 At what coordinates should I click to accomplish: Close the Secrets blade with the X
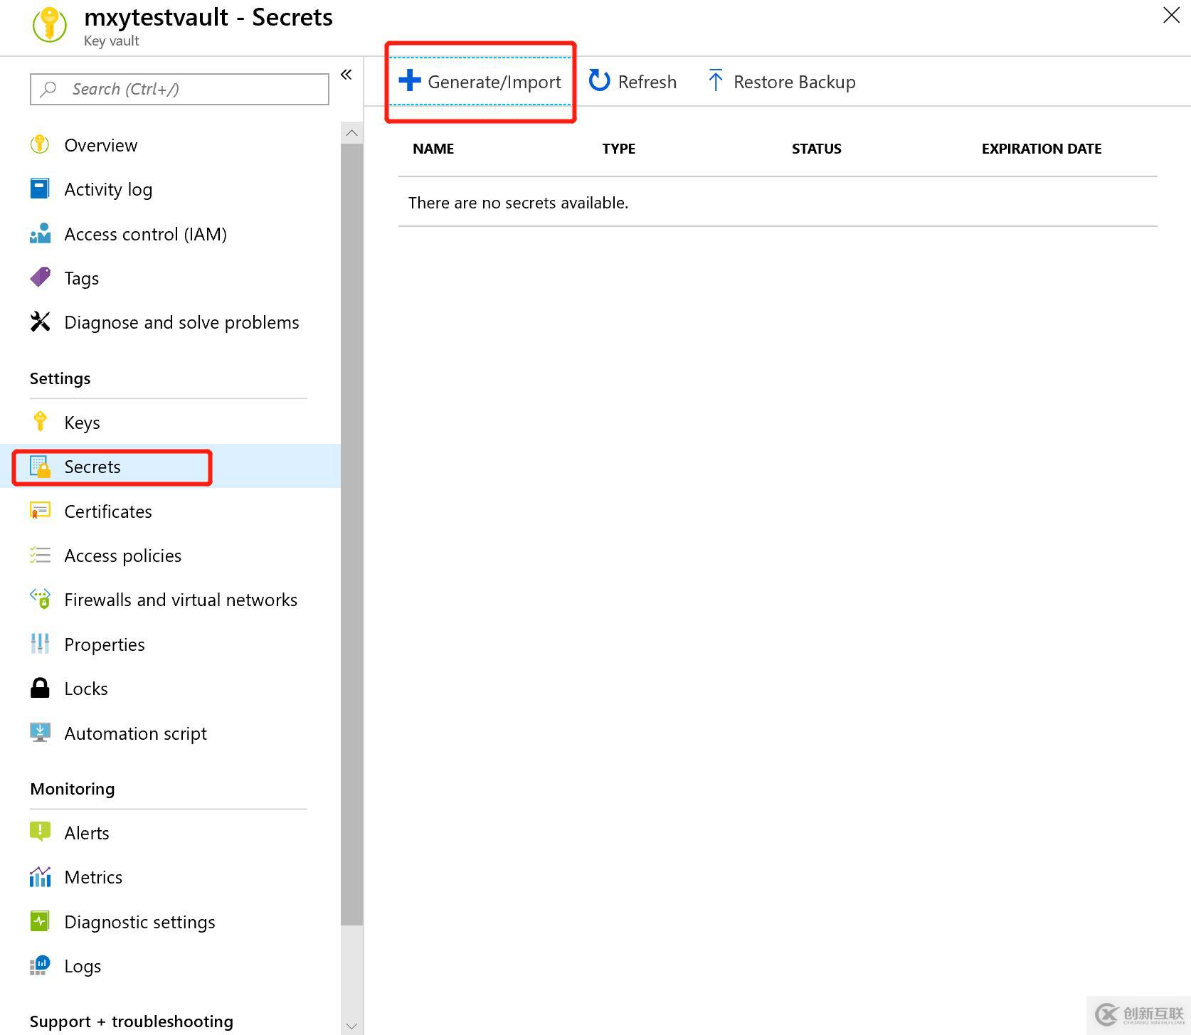pyautogui.click(x=1171, y=15)
